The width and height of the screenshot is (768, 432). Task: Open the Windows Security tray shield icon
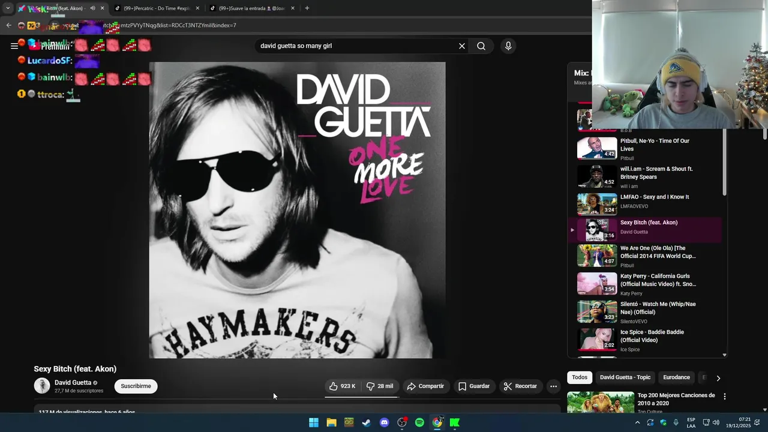coord(663,422)
